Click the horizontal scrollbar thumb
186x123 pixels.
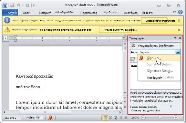[x=45, y=112]
